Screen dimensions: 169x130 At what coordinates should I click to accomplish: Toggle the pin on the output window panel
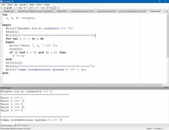[x=165, y=88]
